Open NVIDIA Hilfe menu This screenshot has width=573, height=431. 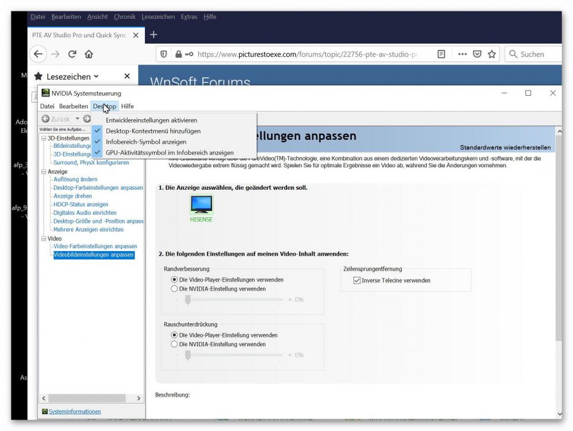pos(127,106)
